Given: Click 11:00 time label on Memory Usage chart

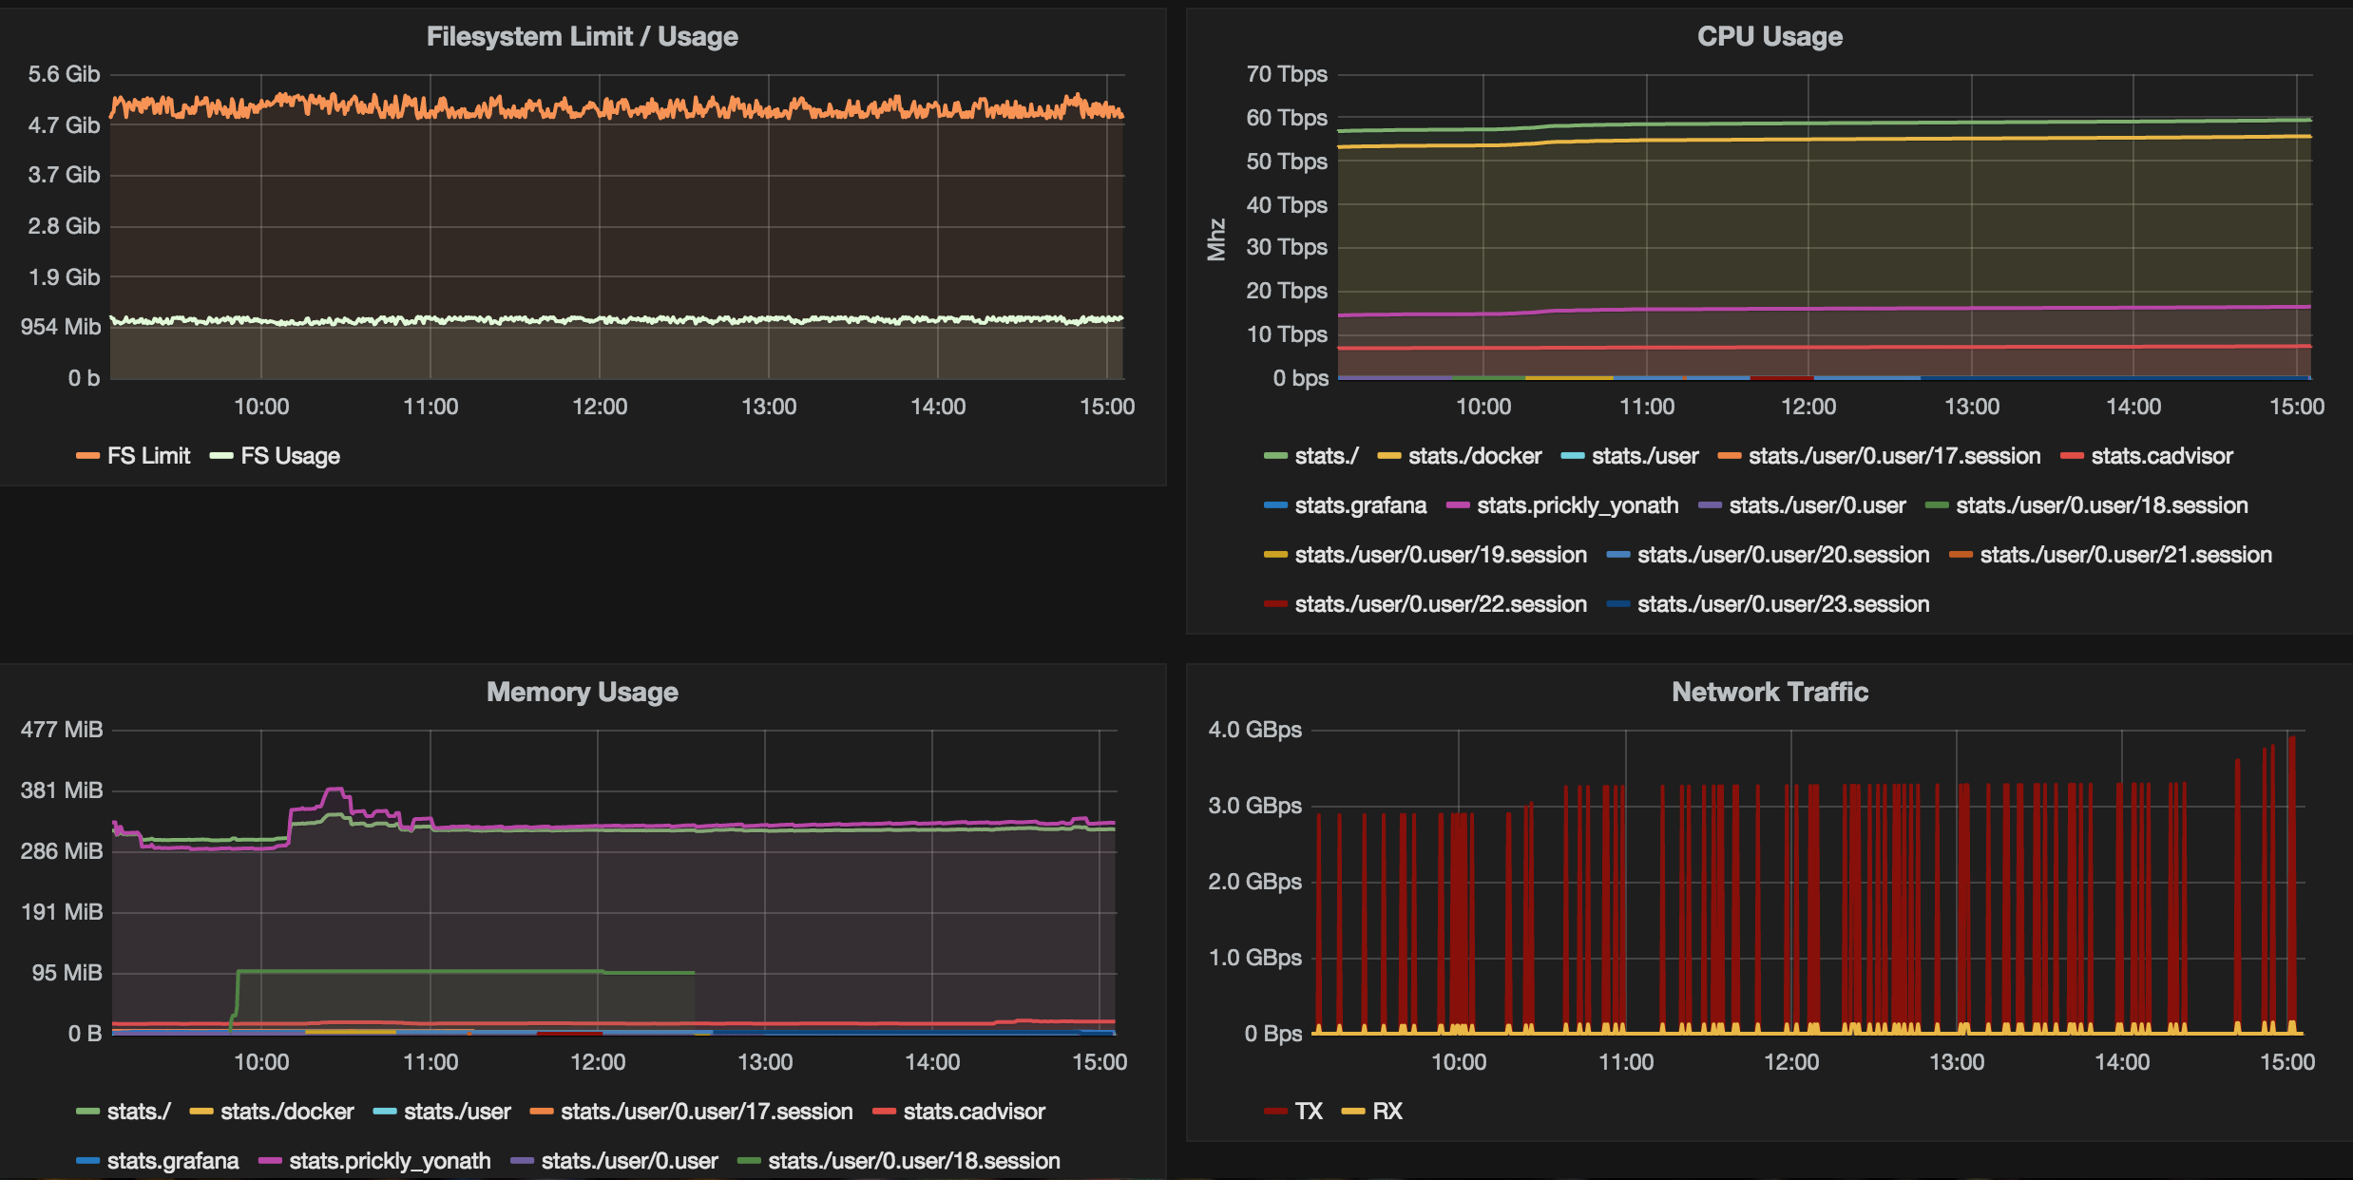Looking at the screenshot, I should [430, 1062].
